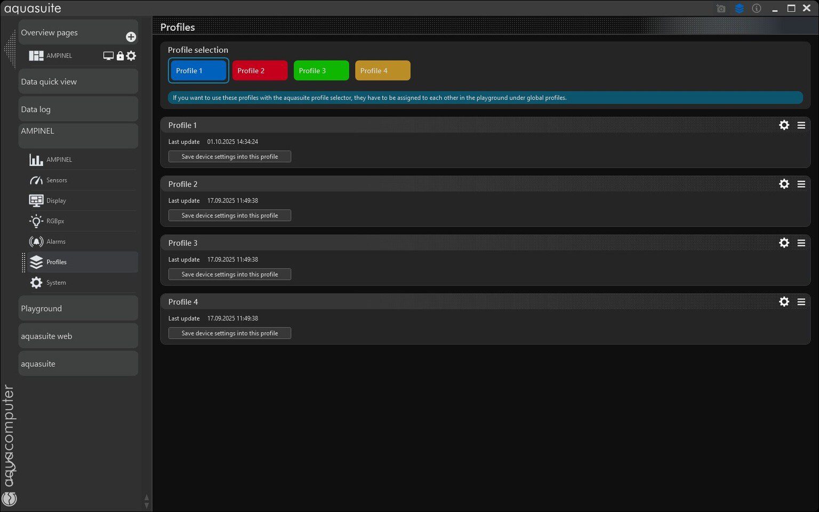Open the RGBpx lighting page
The image size is (819, 512).
click(55, 221)
